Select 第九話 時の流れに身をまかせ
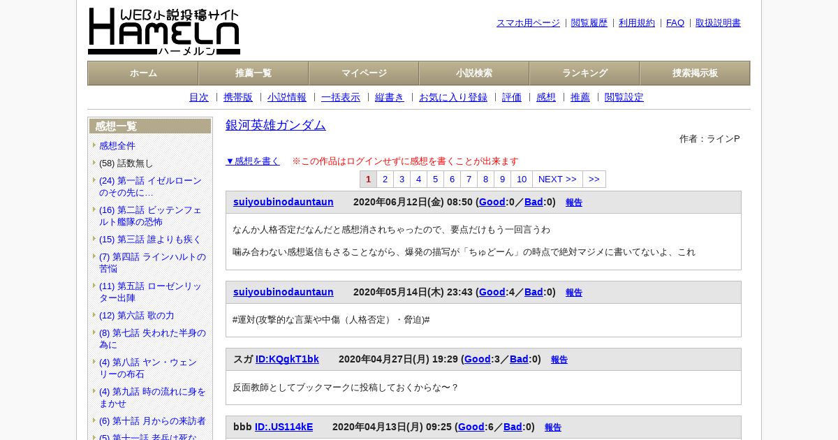This screenshot has width=838, height=440. click(x=152, y=397)
